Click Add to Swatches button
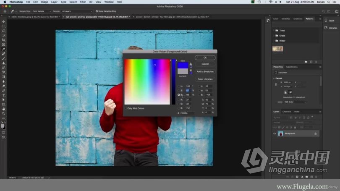This screenshot has width=340, height=191. point(205,71)
